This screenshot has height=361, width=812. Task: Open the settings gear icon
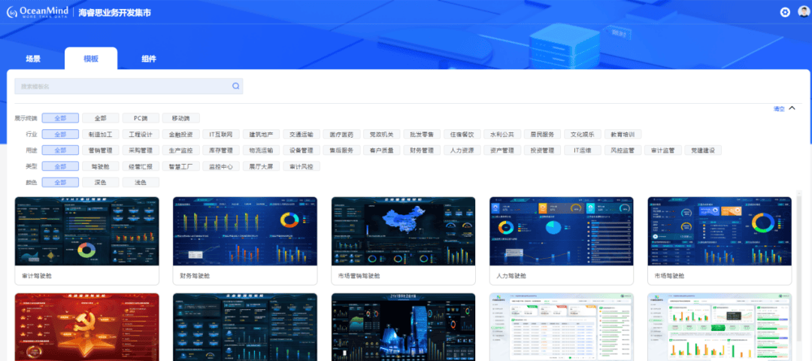click(785, 12)
